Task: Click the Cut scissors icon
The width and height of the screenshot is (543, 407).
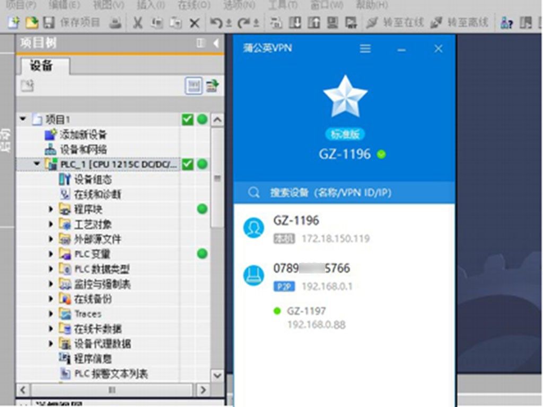Action: (x=138, y=23)
